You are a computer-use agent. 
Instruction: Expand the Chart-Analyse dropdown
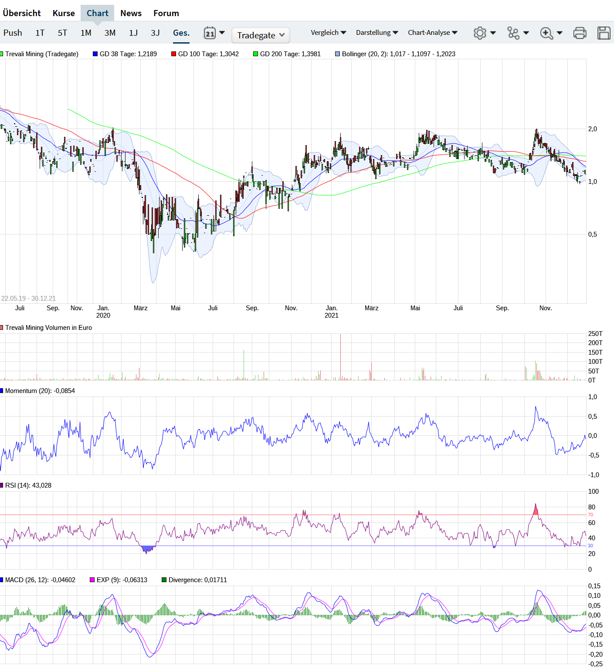(x=433, y=33)
